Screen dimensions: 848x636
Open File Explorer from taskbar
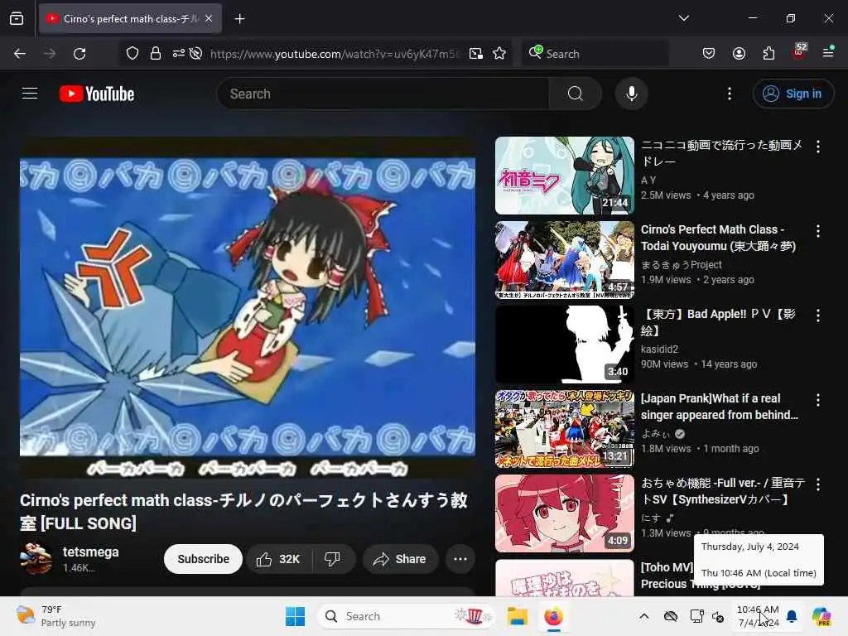click(517, 616)
